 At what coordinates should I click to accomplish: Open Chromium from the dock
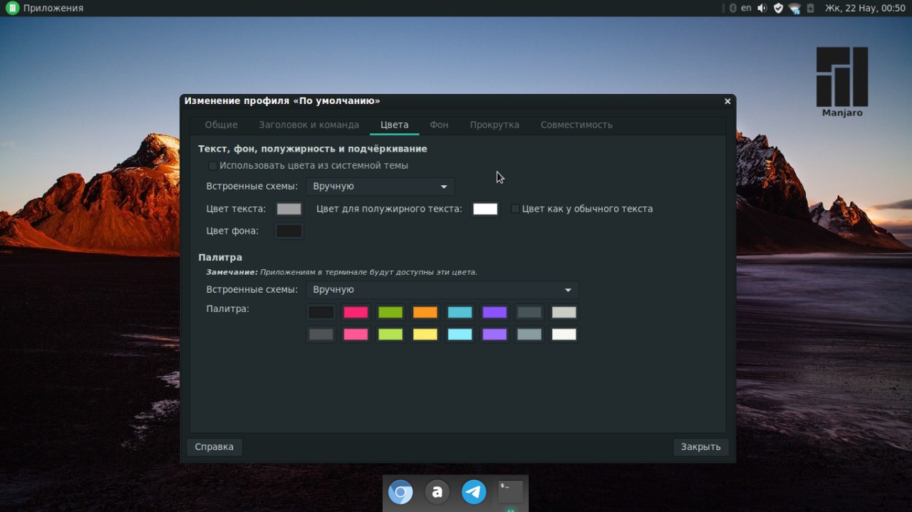[400, 492]
